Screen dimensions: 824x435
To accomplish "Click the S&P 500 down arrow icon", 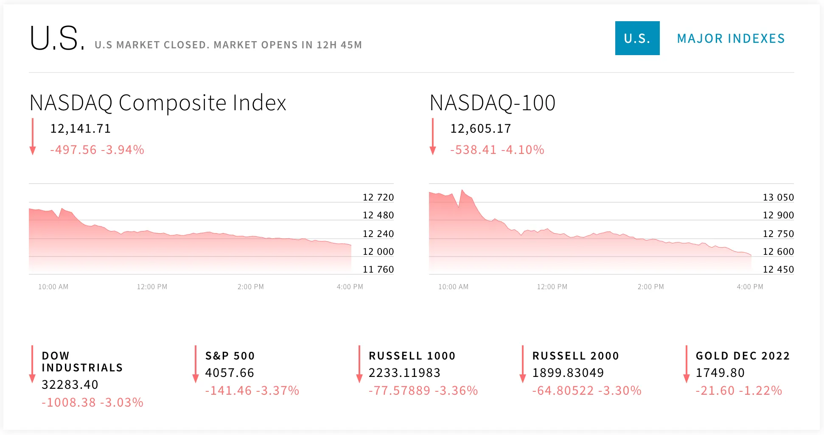I will (196, 364).
